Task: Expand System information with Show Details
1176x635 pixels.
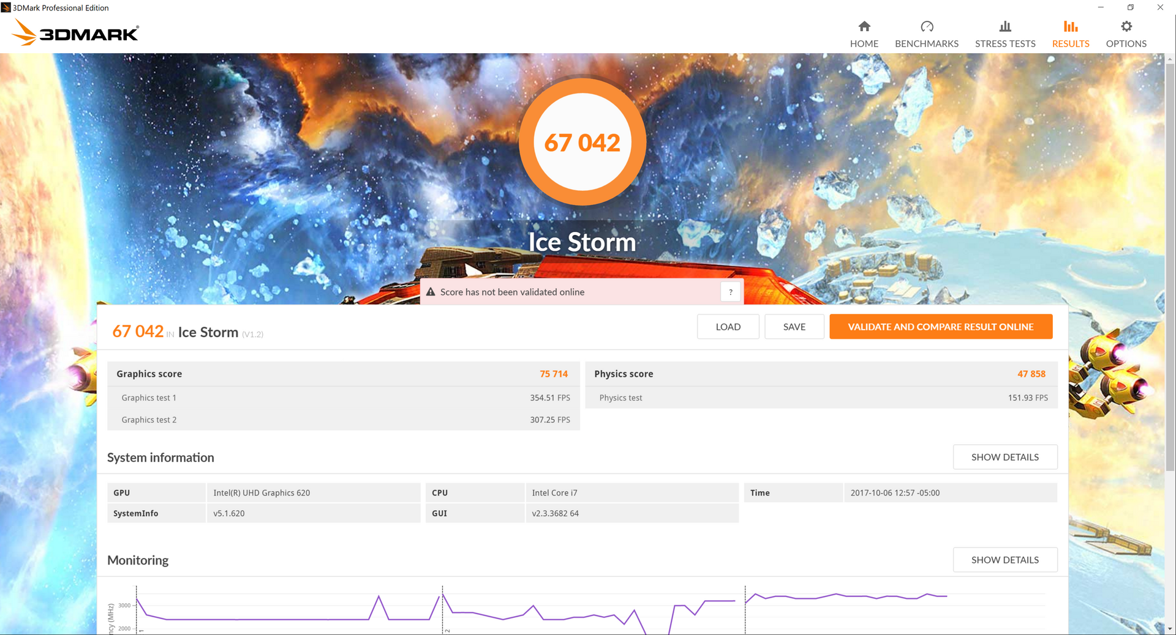Action: pyautogui.click(x=1005, y=457)
